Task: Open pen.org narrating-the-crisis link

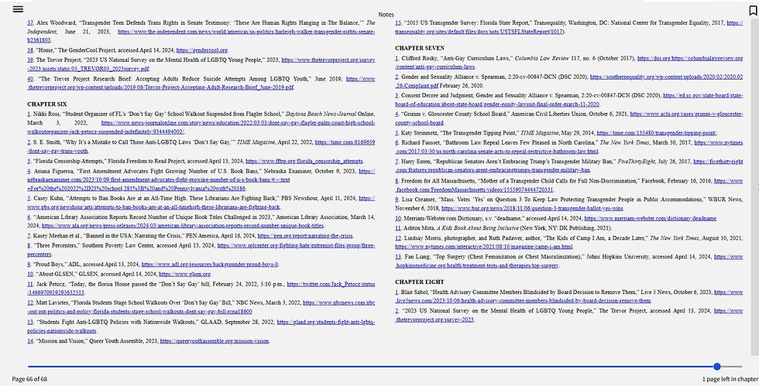Action: (x=305, y=236)
